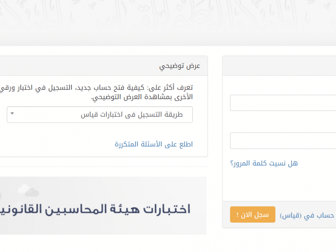
Task: Click the gray cloud icon in the banner
Action: pyautogui.click(x=32, y=192)
